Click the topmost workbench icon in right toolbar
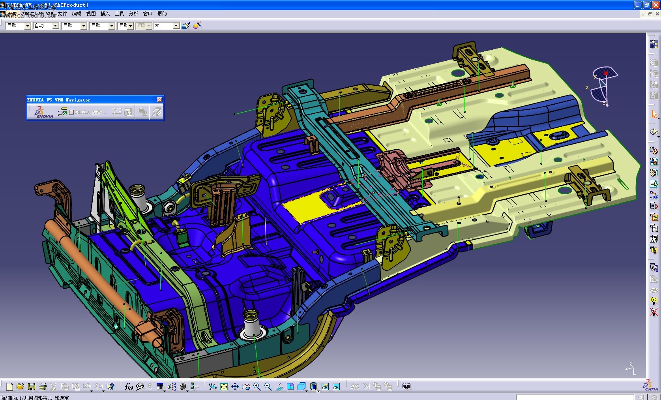The height and width of the screenshot is (400, 661). [654, 44]
